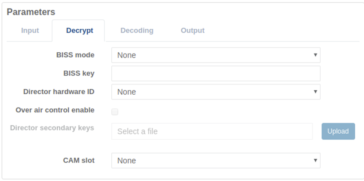
Task: Open the BISS mode dropdown
Action: click(215, 55)
